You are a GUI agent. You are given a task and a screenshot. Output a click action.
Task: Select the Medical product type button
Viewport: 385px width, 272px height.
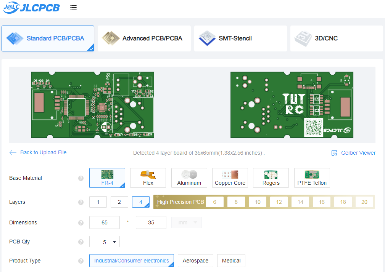(231, 261)
